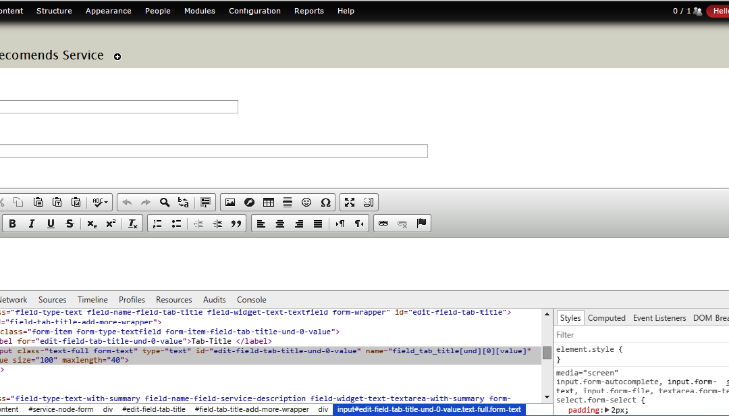Maximize the editor with expand icon

coord(350,202)
